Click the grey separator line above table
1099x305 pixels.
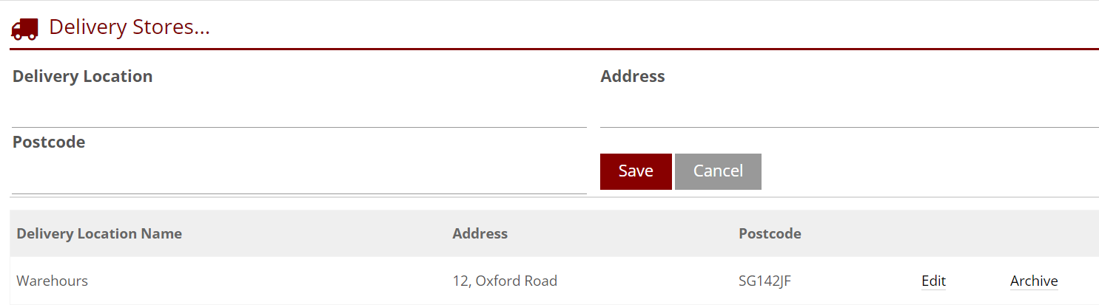tap(554, 197)
